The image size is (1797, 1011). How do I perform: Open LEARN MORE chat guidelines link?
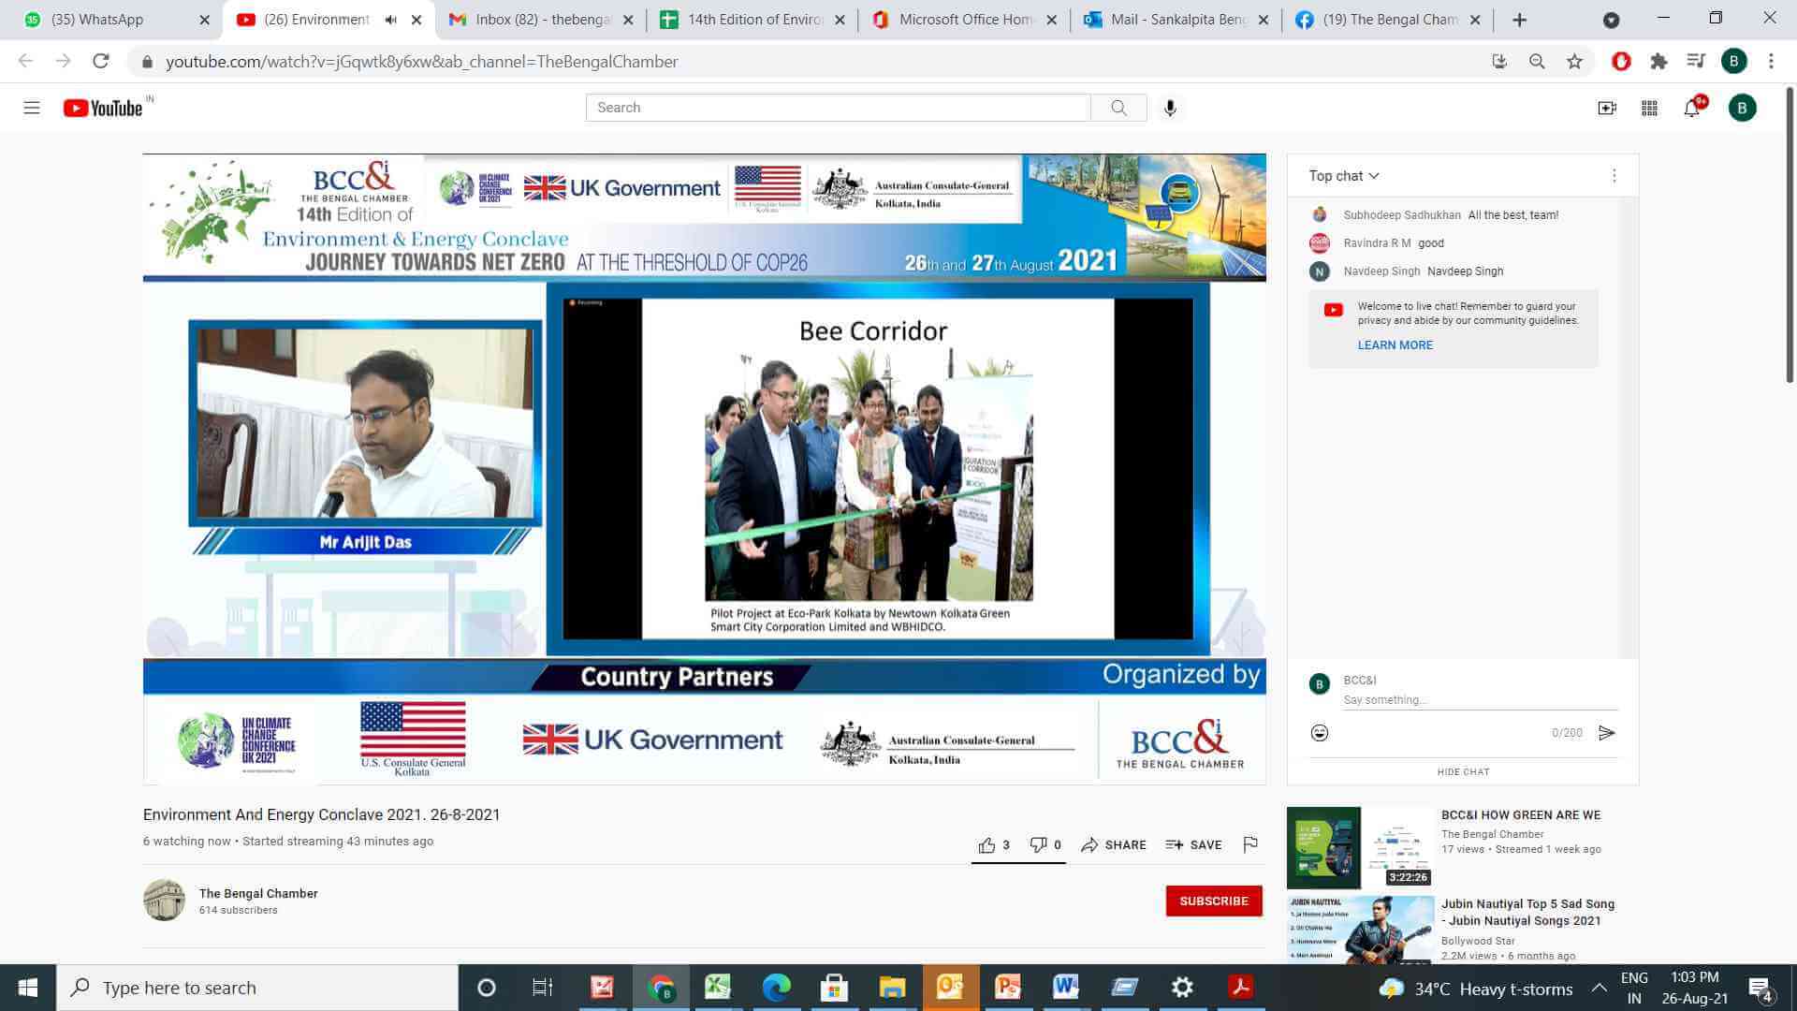click(1395, 345)
